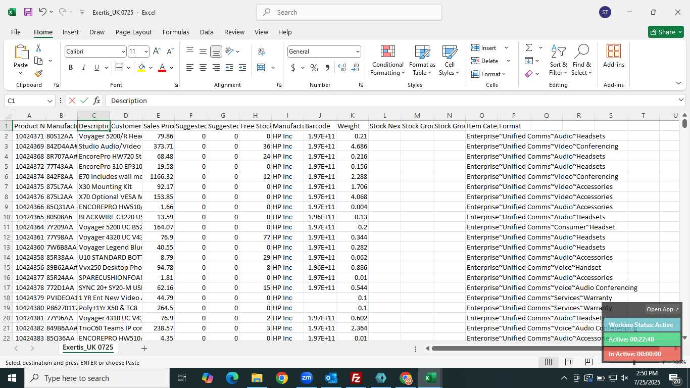Toggle Underline formatting
Image resolution: width=690 pixels, height=388 pixels.
click(x=96, y=68)
